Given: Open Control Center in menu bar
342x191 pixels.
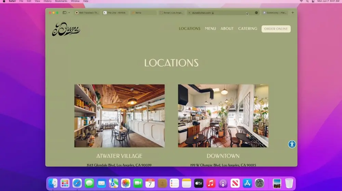Looking at the screenshot, I should coord(313,1).
